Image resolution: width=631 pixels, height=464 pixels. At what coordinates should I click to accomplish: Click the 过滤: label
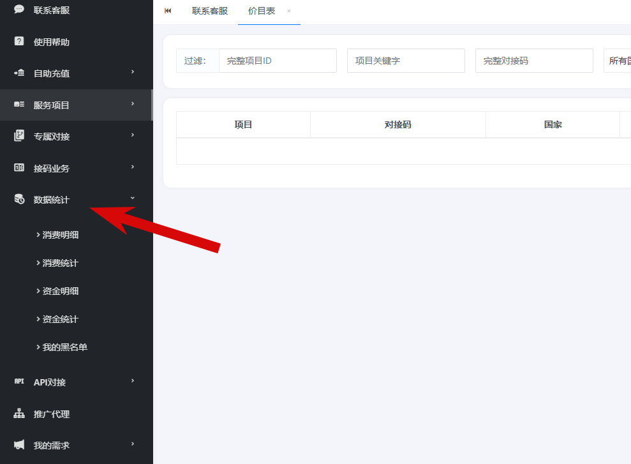(195, 61)
